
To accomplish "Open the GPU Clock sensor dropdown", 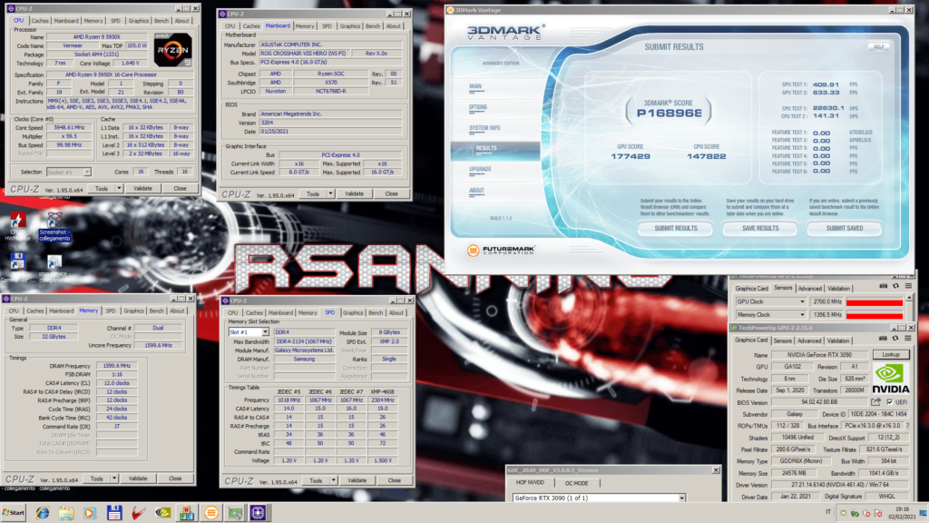I will [x=802, y=301].
